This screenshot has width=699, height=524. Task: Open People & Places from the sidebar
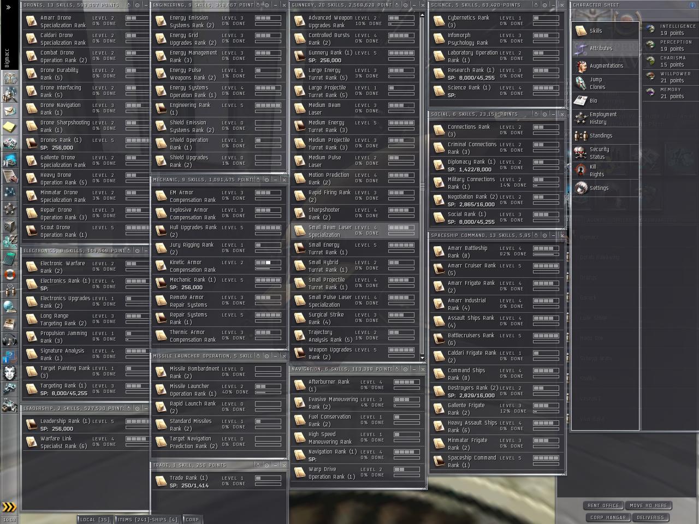click(10, 94)
